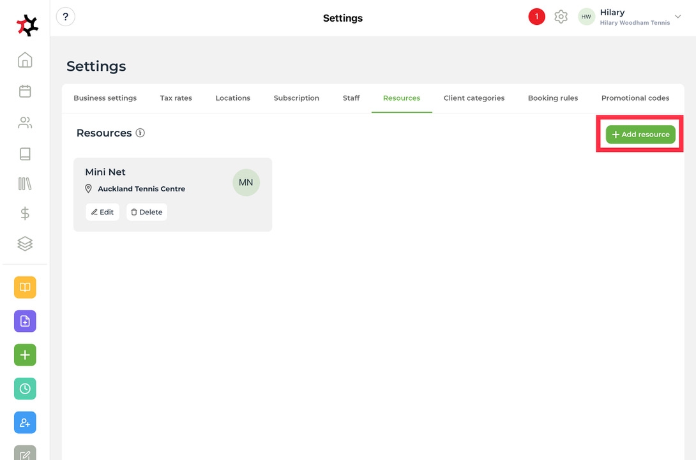Click the home icon in sidebar
This screenshot has height=460, width=696.
click(x=25, y=60)
